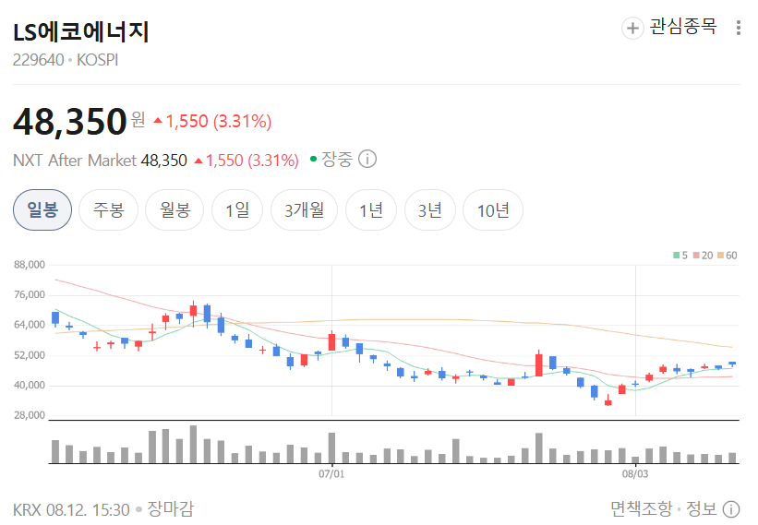Select the 1년 chart range

coord(371,210)
